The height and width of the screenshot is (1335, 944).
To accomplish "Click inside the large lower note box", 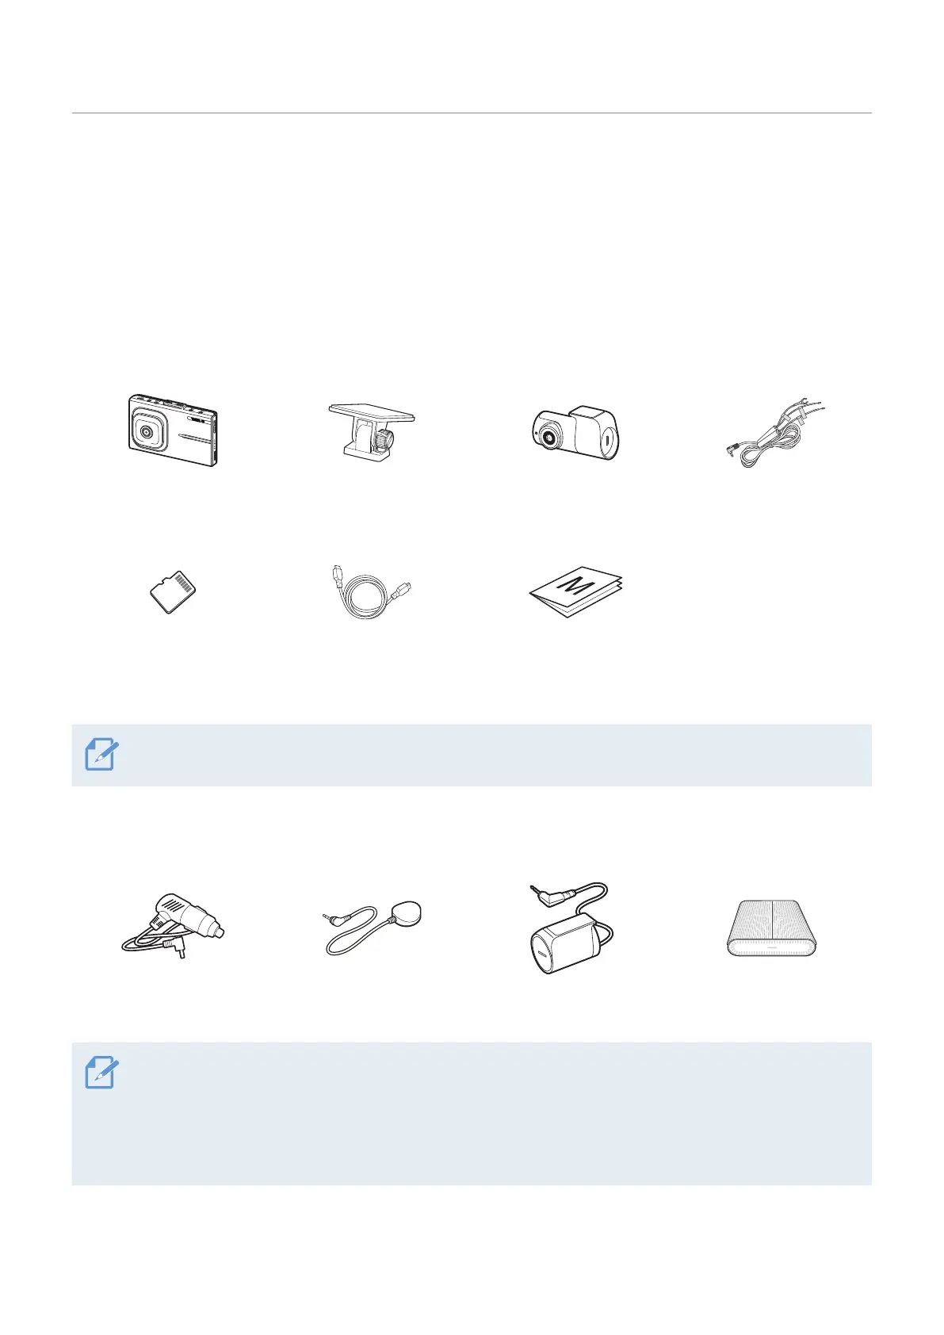I will pos(472,1114).
